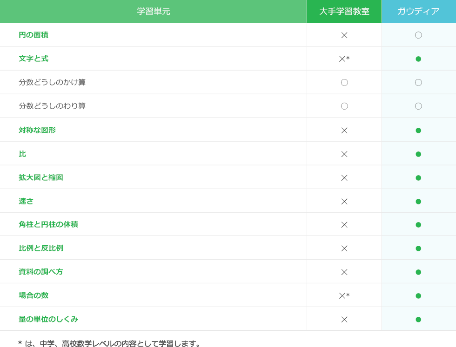
Task: Click the green dot in 文字と式 row
Action: click(x=418, y=59)
